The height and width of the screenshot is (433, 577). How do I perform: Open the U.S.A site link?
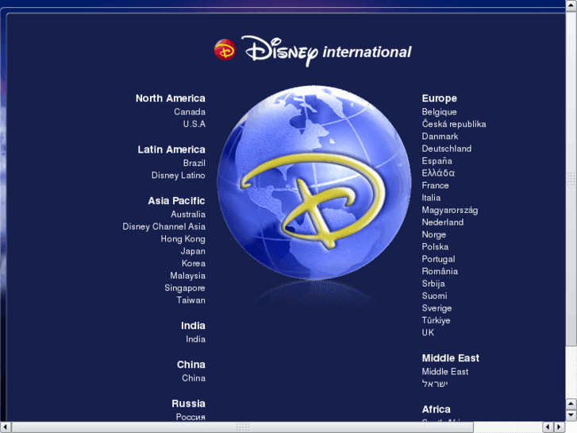(194, 124)
